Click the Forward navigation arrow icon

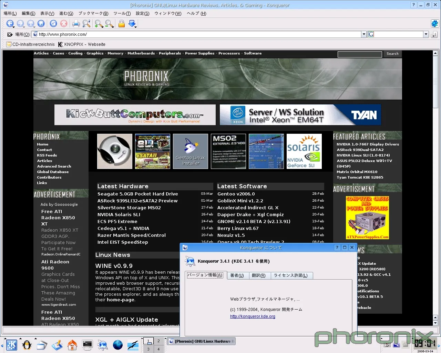coord(20,23)
